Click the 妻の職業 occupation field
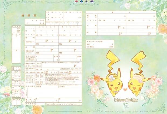Viewport: 167px width, 114px height. [70, 87]
